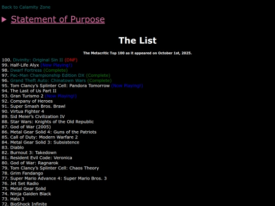
Task: Click 'Super Mario Advance 4: Super Mario Bros. 3'
Action: coord(59,179)
